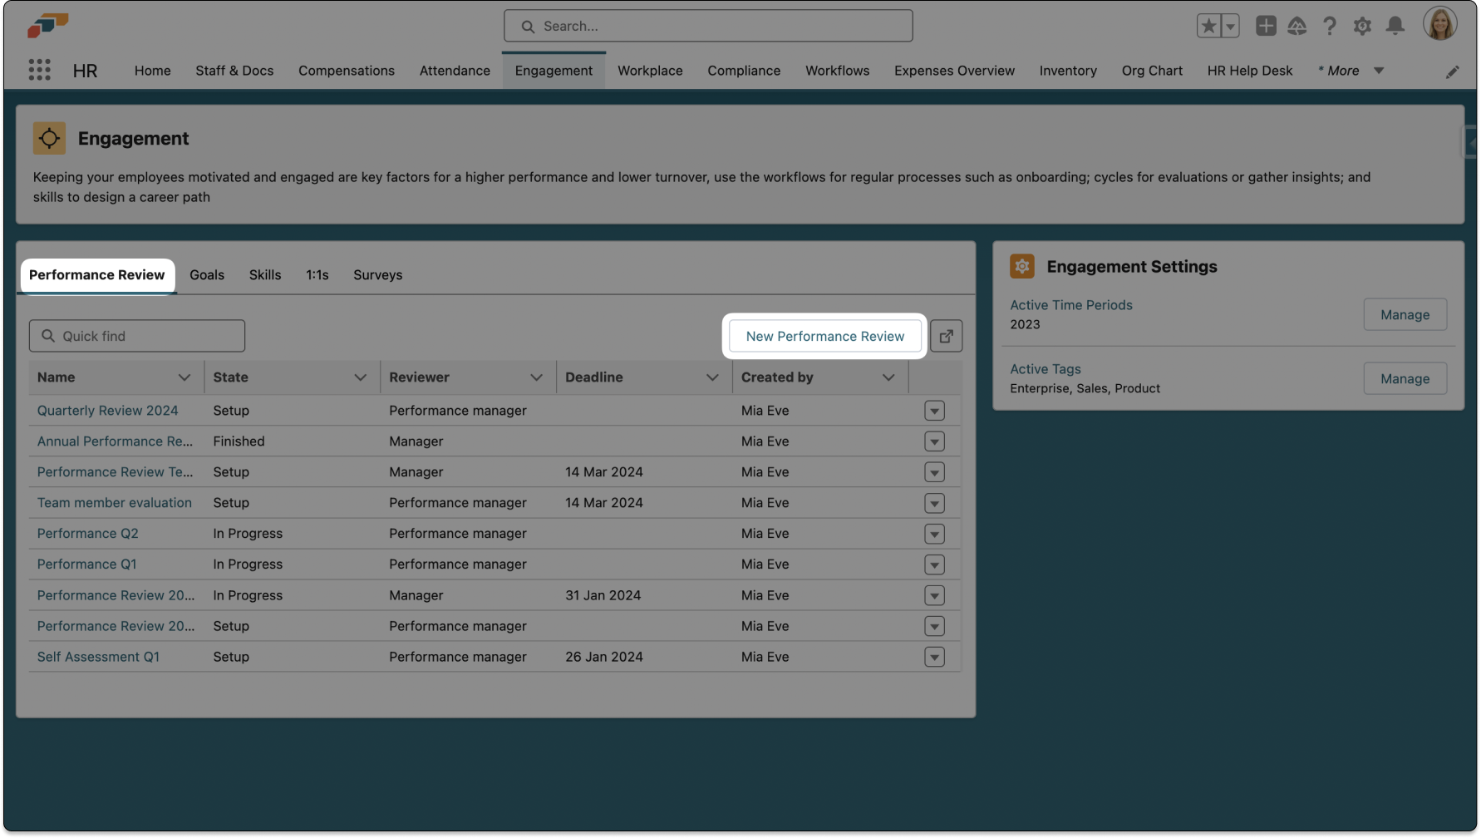Click the global create plus icon

tap(1265, 26)
